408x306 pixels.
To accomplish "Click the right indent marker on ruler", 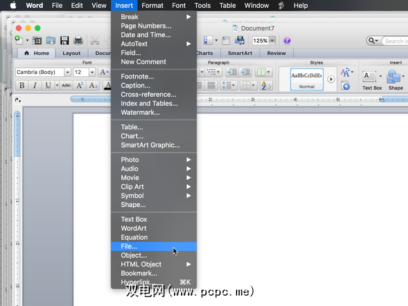I will coord(382,99).
